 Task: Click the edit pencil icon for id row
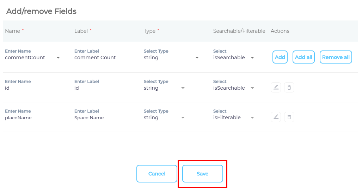click(276, 88)
